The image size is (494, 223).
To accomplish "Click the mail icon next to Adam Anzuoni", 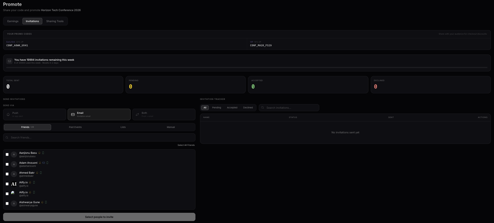I will [x=44, y=163].
